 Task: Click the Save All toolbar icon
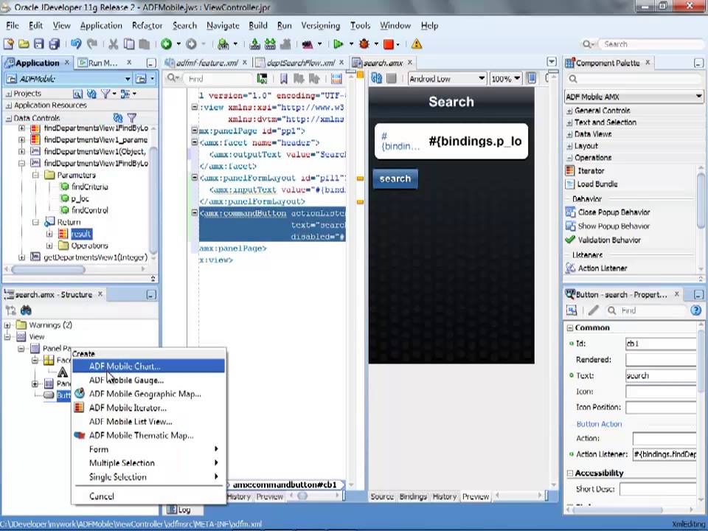click(54, 44)
